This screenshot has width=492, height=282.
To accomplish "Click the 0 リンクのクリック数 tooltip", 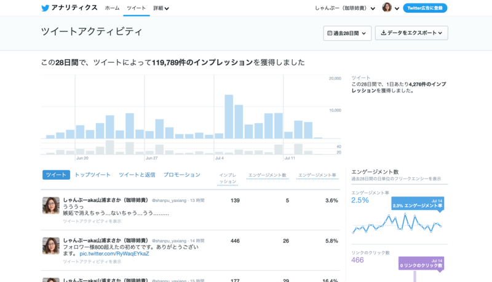I will (x=421, y=263).
